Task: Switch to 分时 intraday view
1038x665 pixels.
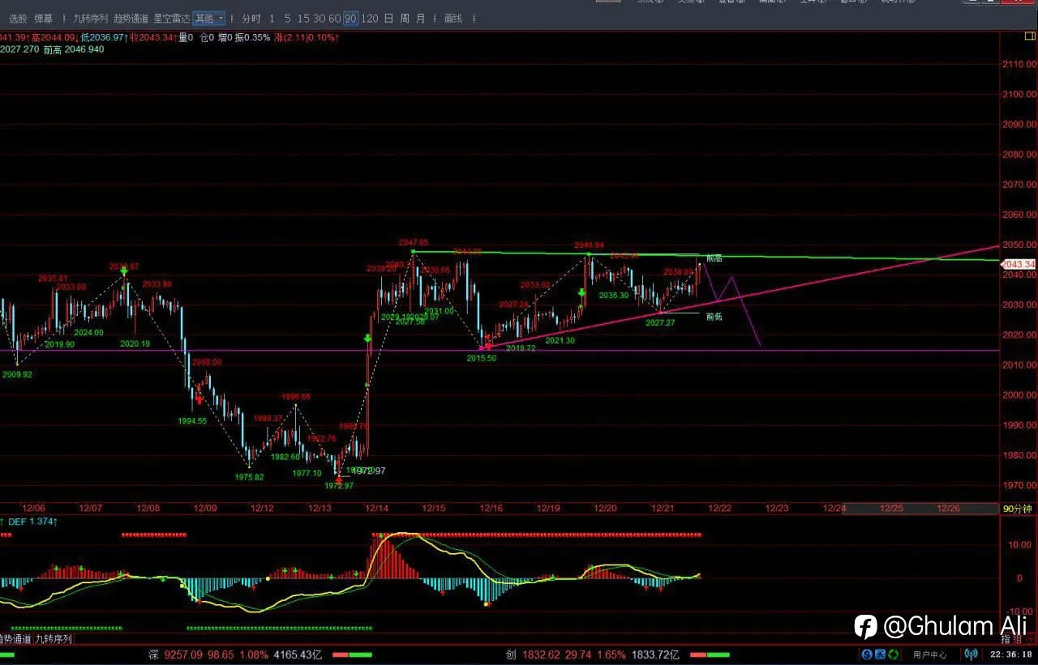Action: coord(251,18)
